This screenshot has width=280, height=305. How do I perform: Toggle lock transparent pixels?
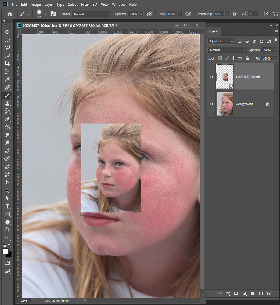point(220,58)
